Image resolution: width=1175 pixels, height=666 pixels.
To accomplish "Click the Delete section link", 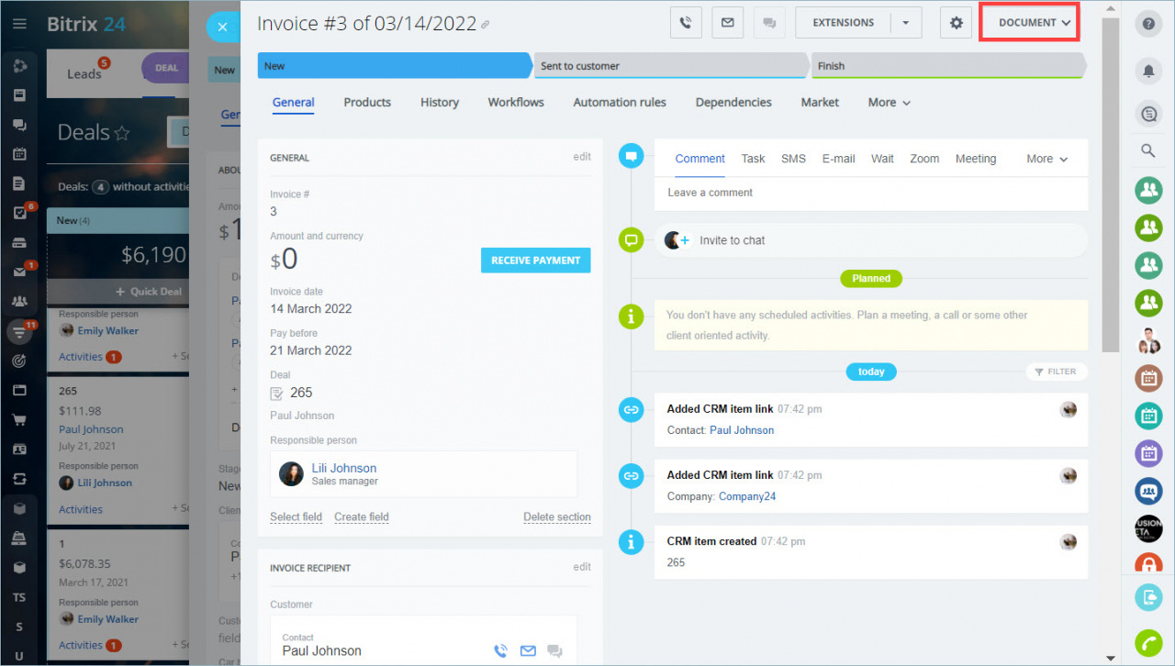I will [557, 517].
